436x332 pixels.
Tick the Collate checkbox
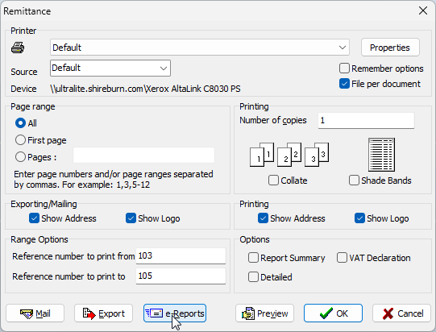(x=273, y=181)
